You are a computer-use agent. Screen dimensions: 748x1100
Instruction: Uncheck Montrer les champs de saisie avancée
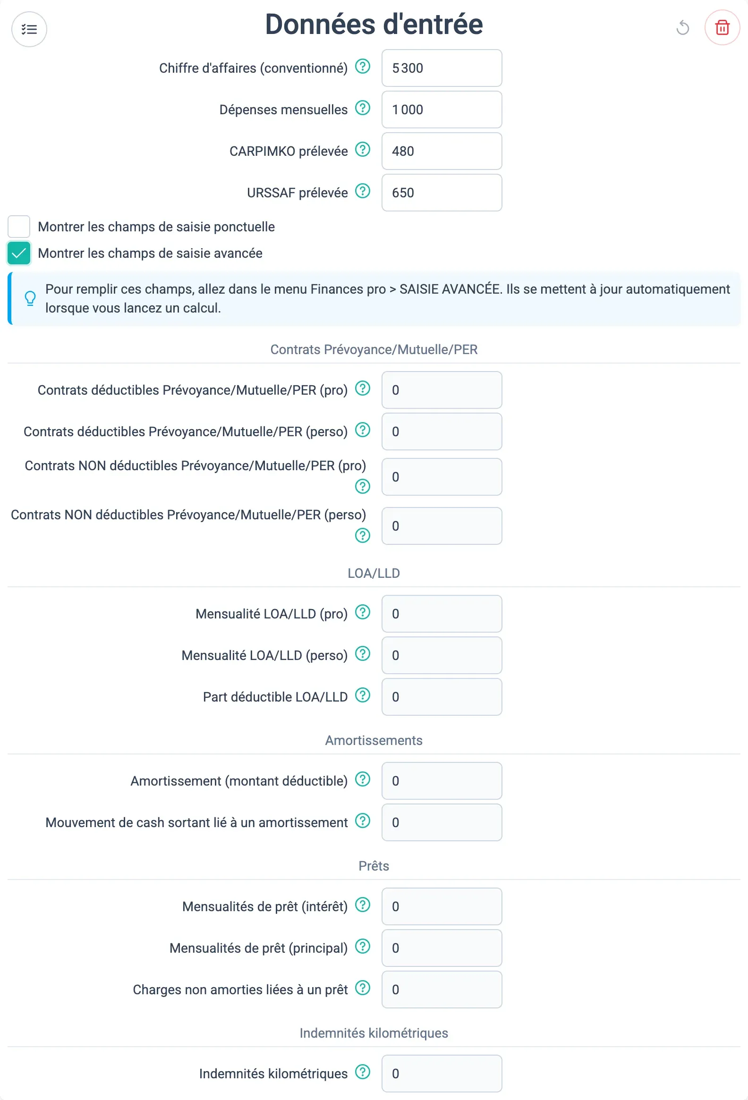pyautogui.click(x=19, y=253)
